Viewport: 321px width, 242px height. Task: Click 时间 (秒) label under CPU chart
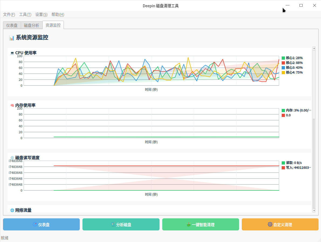[151, 90]
